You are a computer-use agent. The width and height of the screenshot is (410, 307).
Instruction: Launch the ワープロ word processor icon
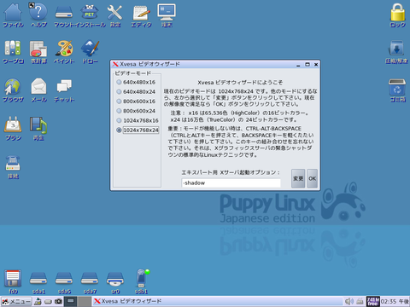(13, 49)
